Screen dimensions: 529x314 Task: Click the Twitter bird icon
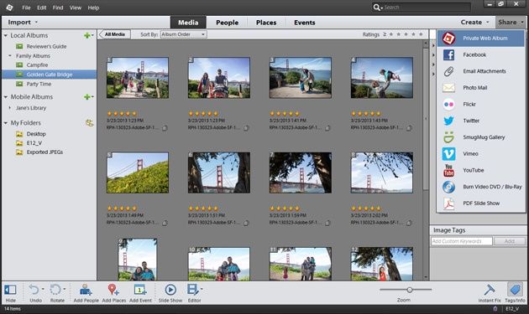448,121
